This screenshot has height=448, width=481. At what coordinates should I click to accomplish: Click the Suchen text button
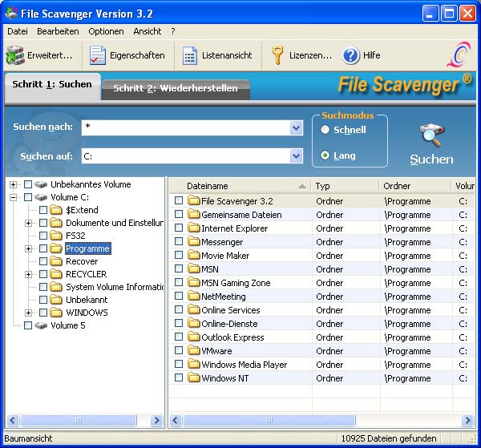[431, 159]
